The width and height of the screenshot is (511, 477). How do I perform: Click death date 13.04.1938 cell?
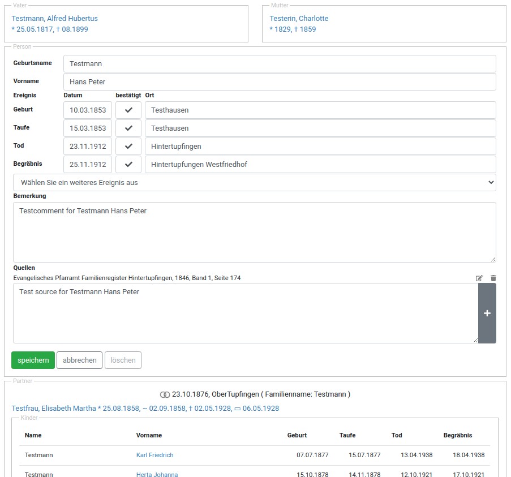coord(416,455)
